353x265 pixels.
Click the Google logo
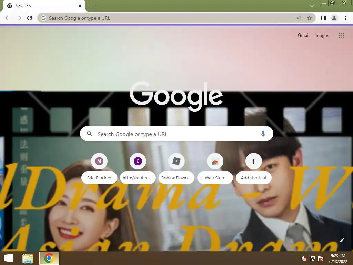pos(176,97)
